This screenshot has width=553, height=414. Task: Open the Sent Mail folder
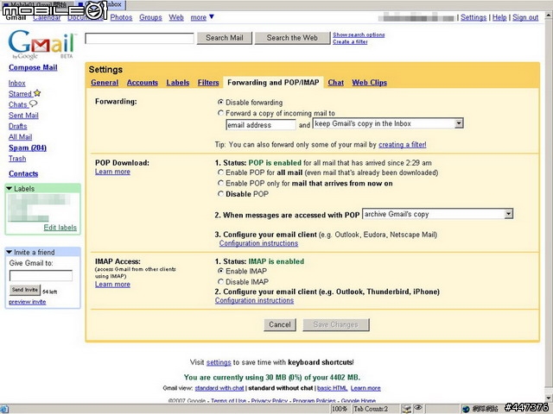[23, 115]
